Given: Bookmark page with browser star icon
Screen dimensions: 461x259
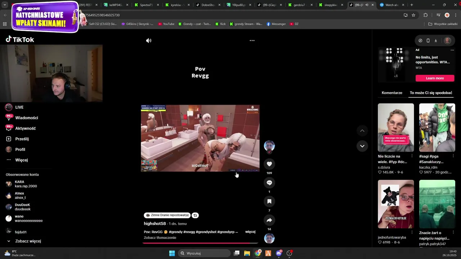Looking at the screenshot, I should 413,15.
